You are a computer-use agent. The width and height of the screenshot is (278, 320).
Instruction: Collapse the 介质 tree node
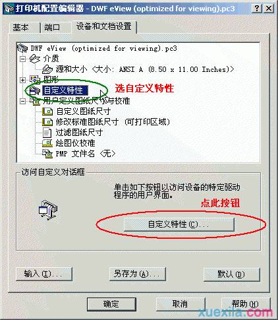click(x=22, y=59)
